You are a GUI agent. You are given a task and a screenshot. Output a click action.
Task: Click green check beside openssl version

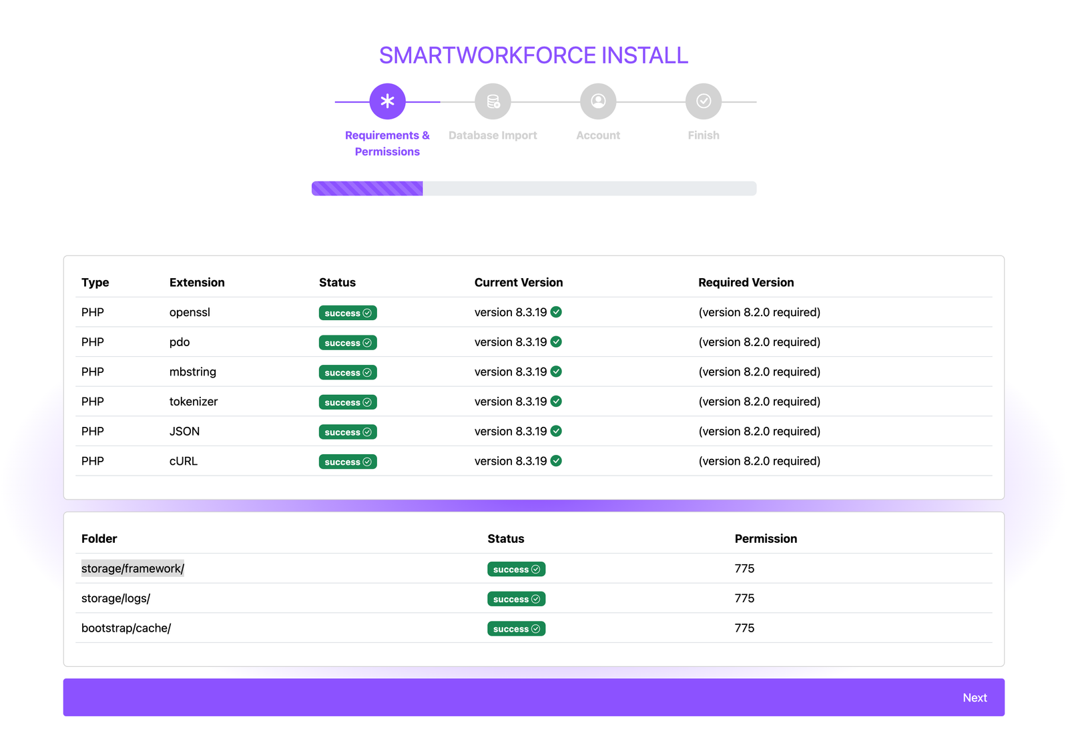[x=556, y=312]
